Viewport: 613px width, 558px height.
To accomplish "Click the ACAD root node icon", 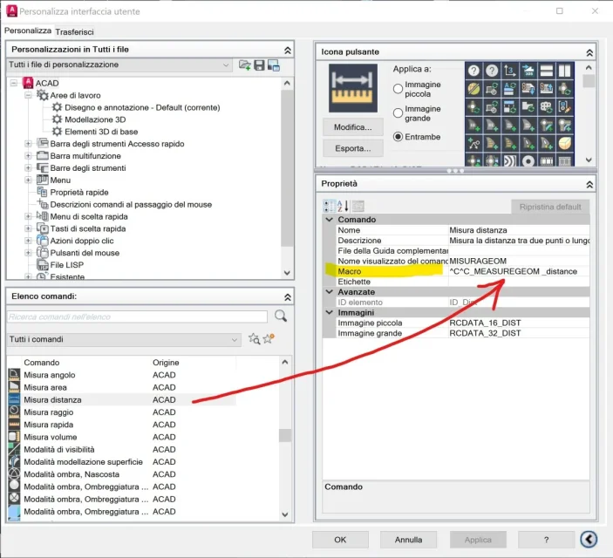I will point(28,83).
